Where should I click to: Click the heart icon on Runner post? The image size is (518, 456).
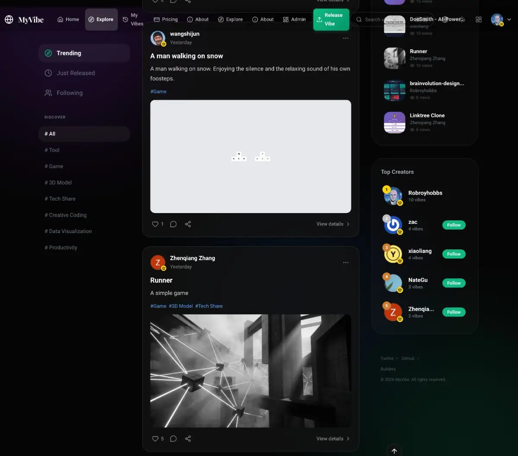click(155, 438)
